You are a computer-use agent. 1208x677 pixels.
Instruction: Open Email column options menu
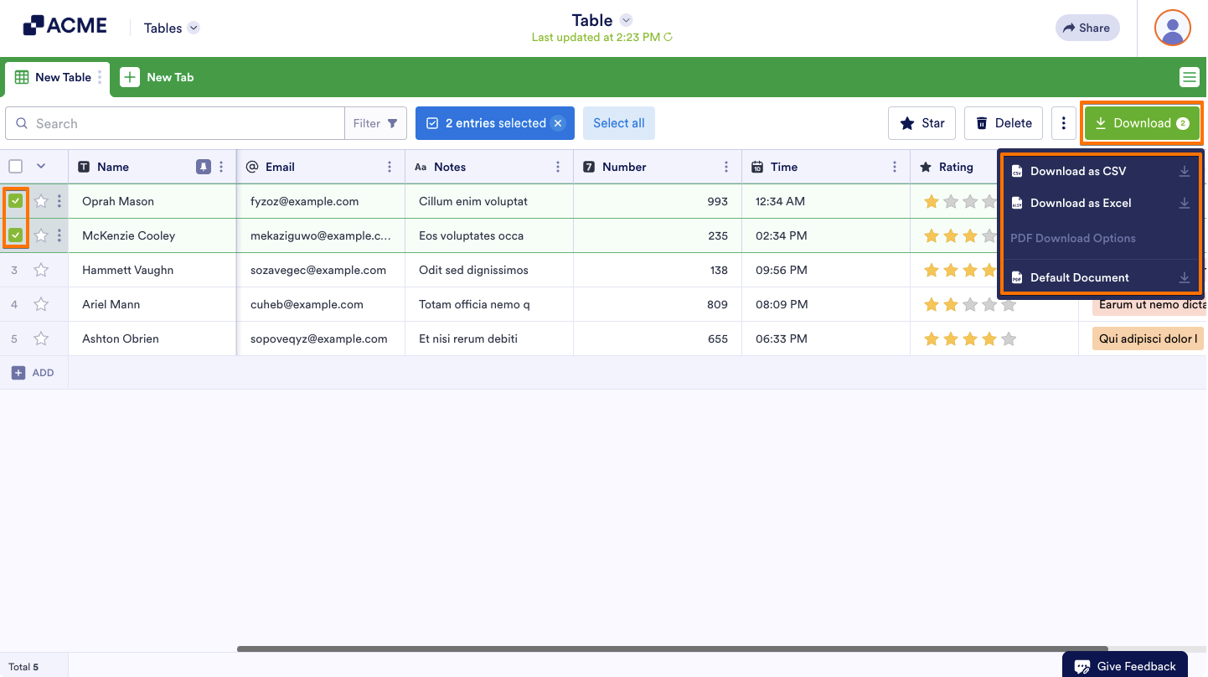390,167
